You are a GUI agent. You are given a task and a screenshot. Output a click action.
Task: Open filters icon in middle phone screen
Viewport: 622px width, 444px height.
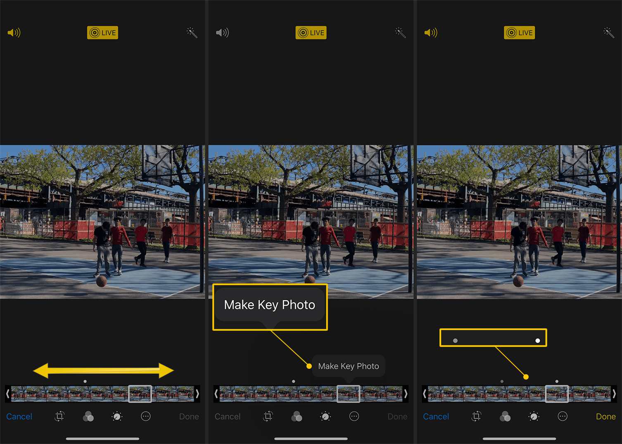(297, 416)
